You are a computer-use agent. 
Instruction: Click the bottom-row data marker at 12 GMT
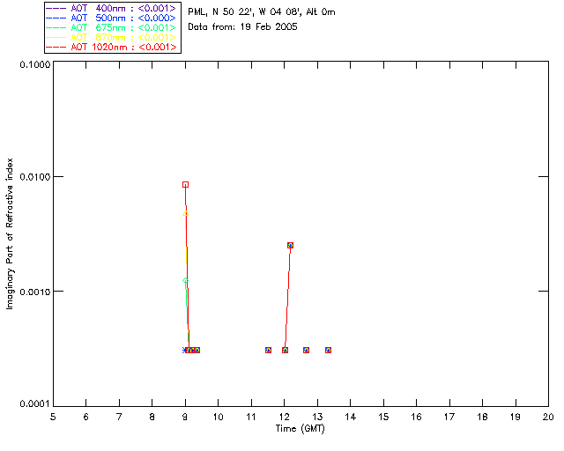pos(285,350)
